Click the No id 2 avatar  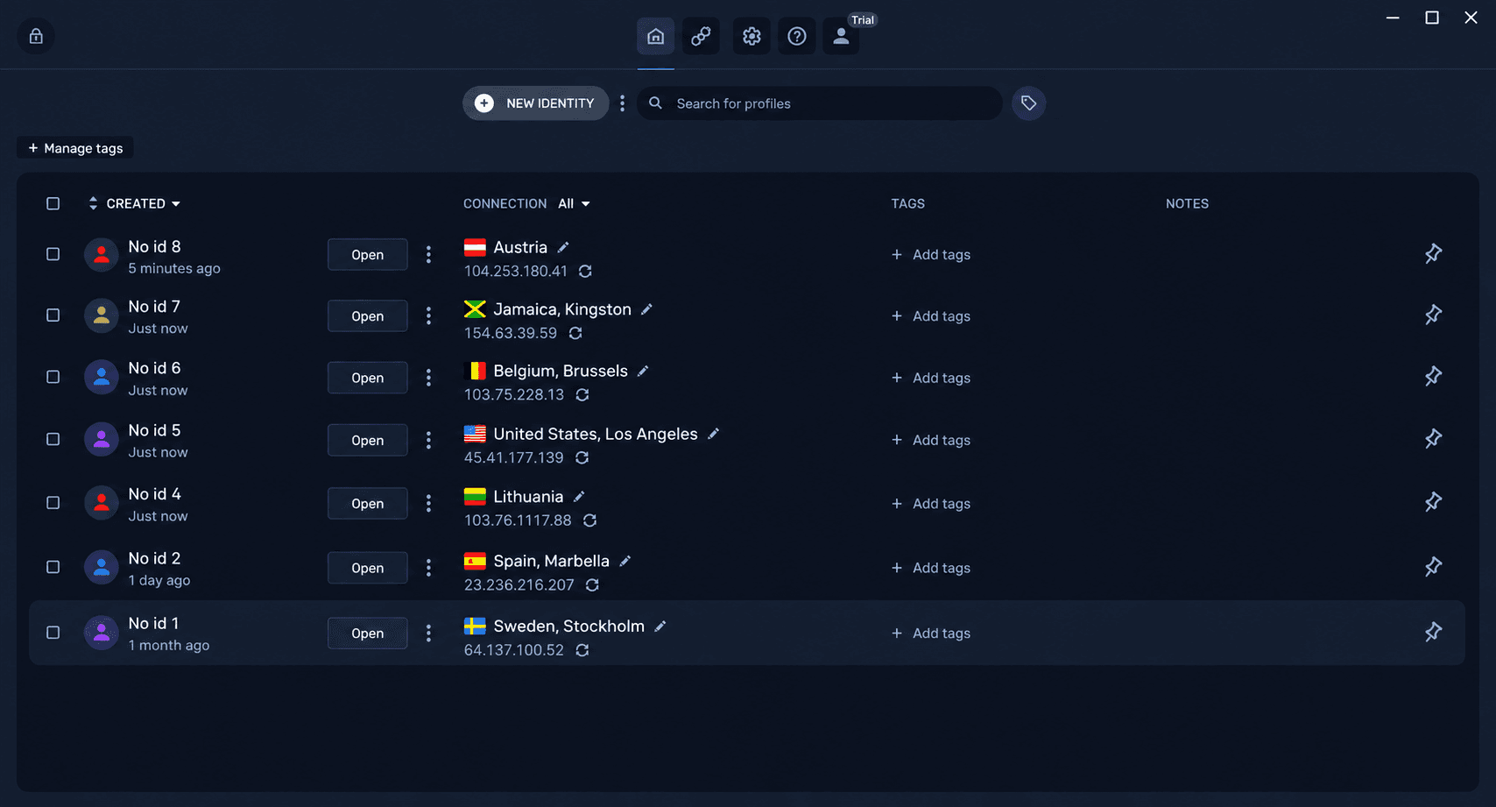pyautogui.click(x=102, y=568)
